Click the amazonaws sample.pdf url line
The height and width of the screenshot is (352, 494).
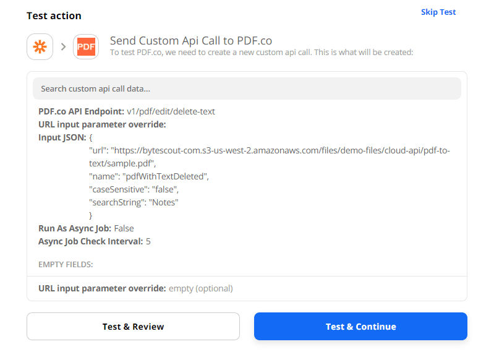click(x=269, y=150)
